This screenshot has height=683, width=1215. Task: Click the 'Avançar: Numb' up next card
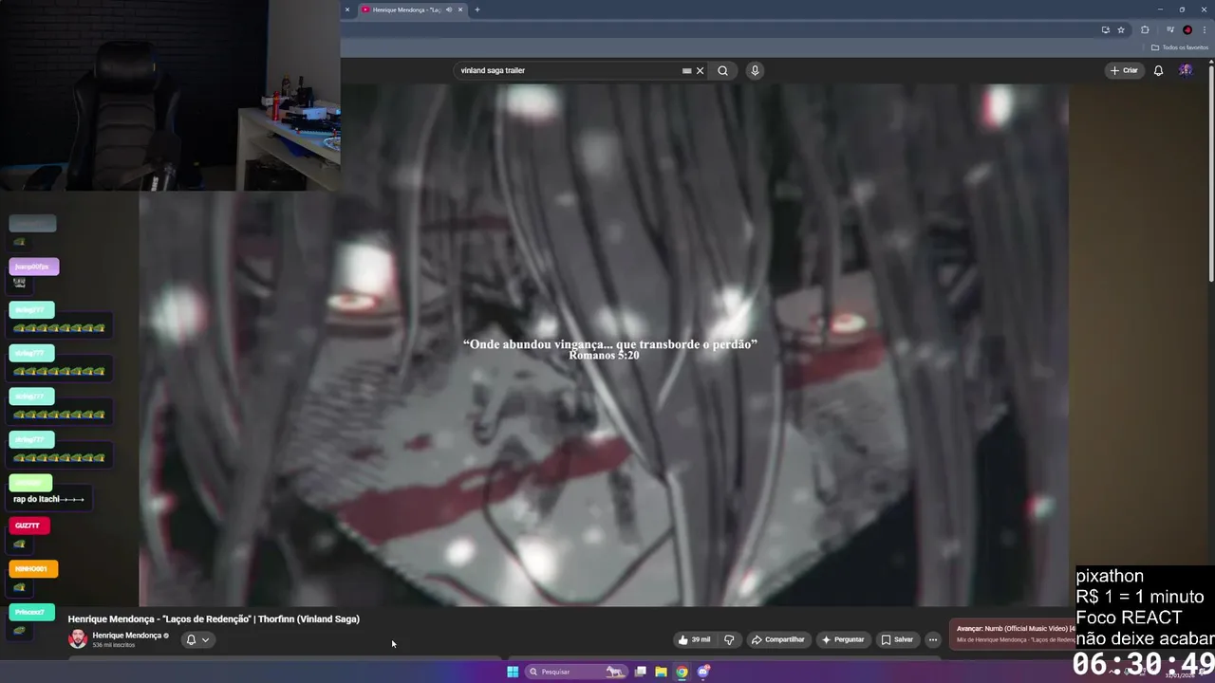[x=1011, y=634]
